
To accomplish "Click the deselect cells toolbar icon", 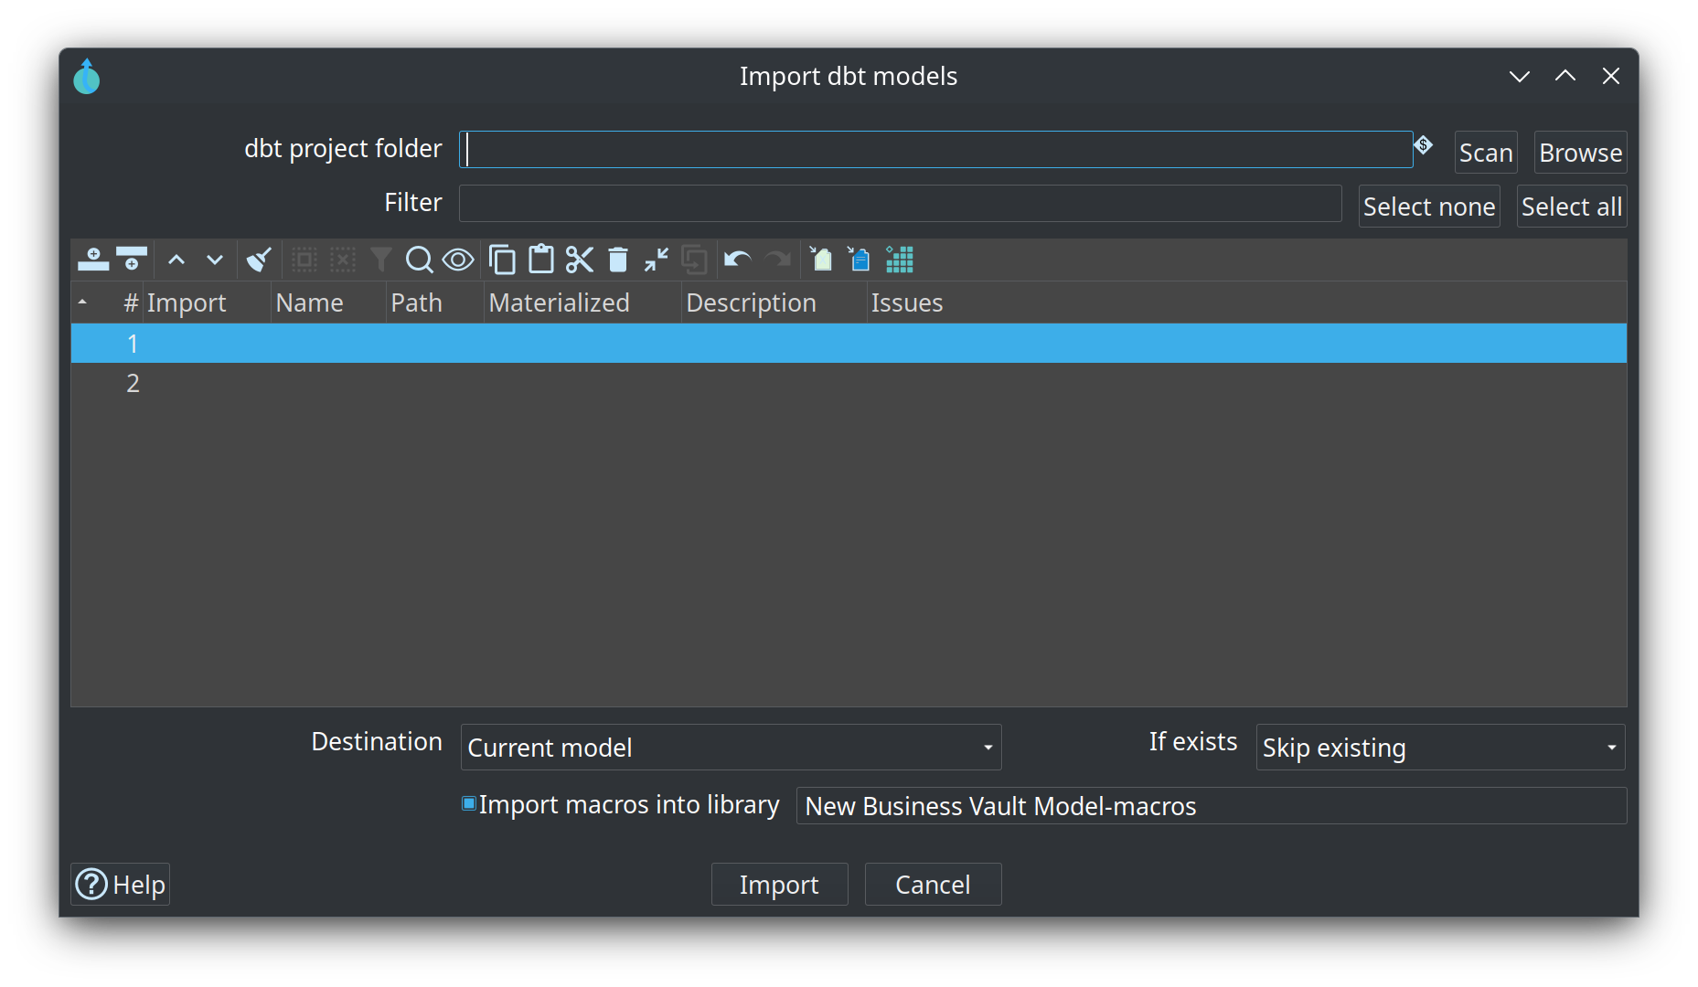I will 343,260.
